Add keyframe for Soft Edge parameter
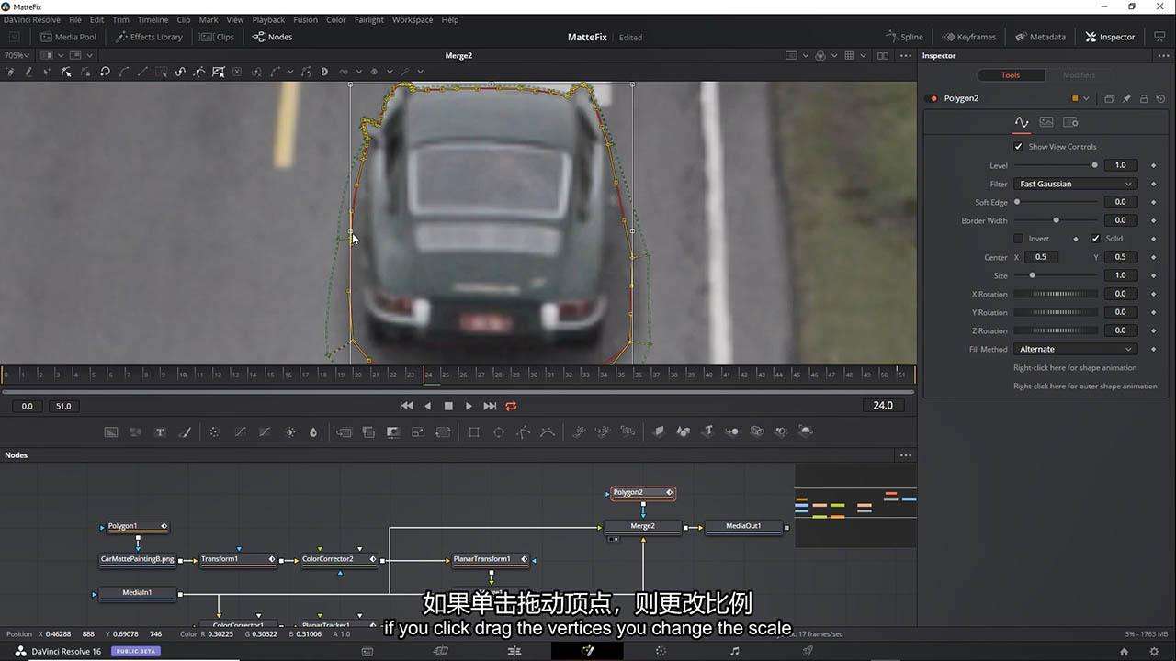This screenshot has height=661, width=1176. (1153, 202)
